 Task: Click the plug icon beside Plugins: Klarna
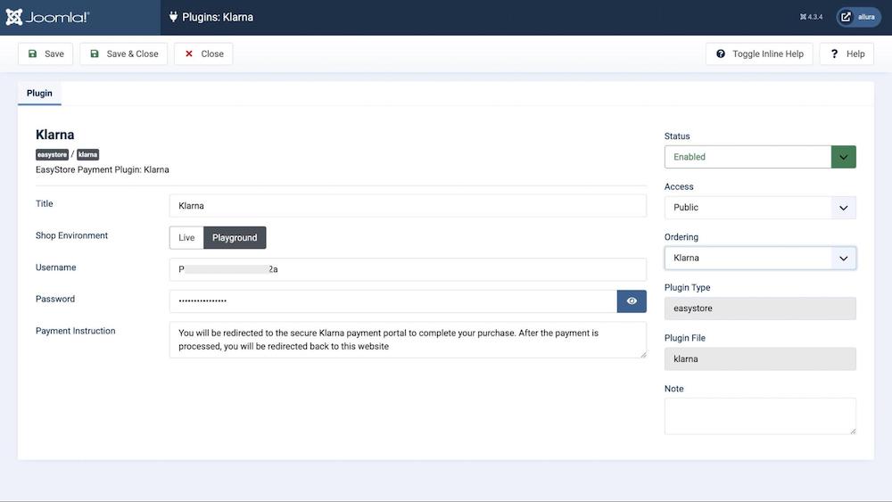(x=173, y=17)
